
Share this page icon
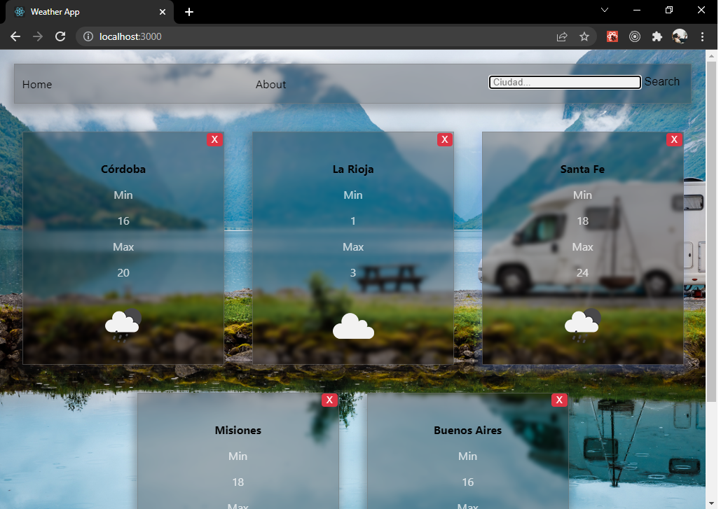pyautogui.click(x=562, y=36)
